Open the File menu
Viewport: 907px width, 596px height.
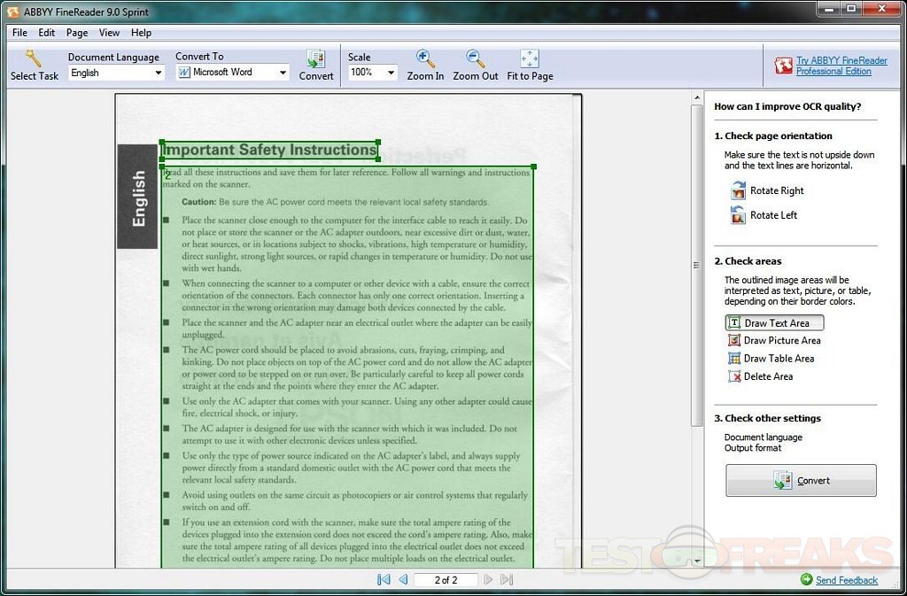coord(19,33)
